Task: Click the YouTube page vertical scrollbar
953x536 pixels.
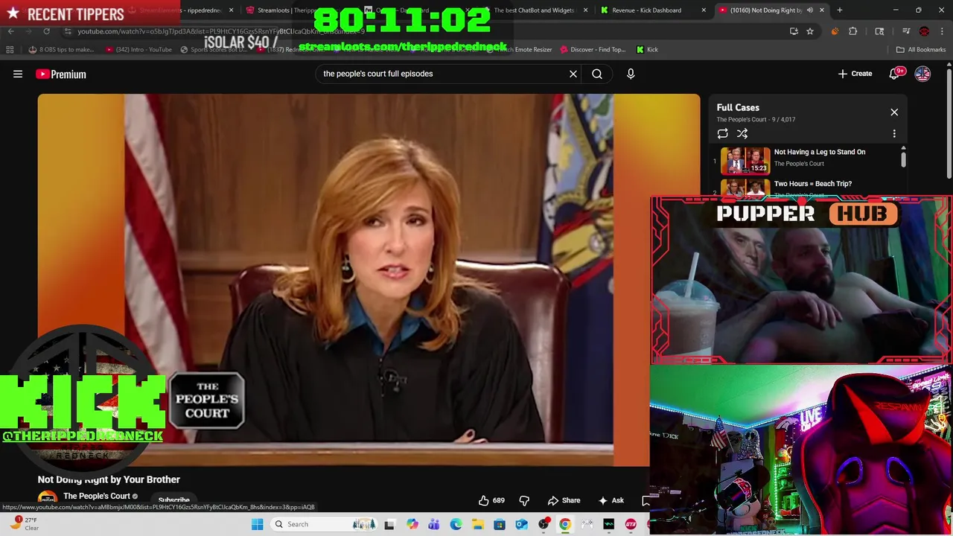Action: pos(949,123)
